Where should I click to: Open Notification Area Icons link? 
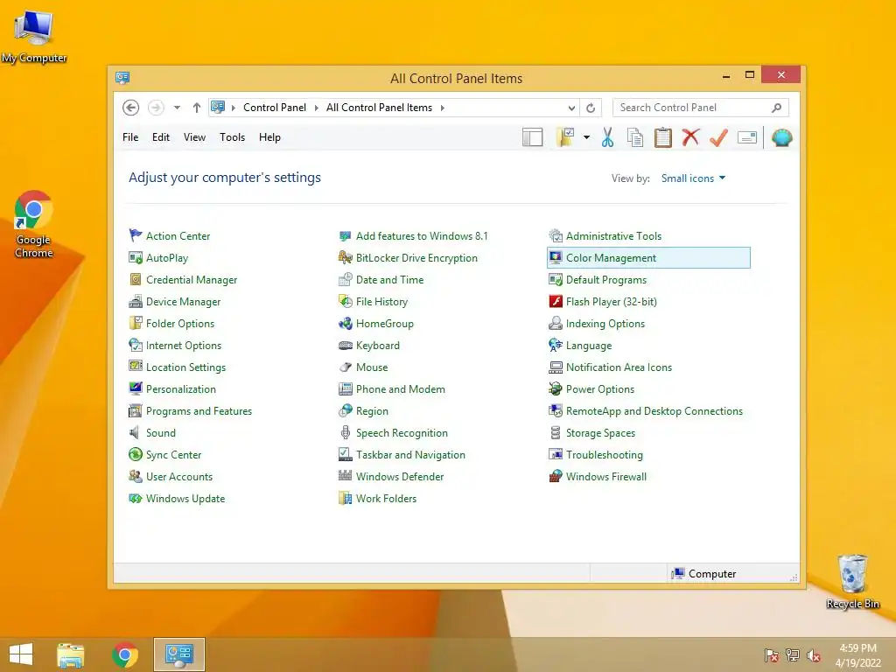pos(619,367)
